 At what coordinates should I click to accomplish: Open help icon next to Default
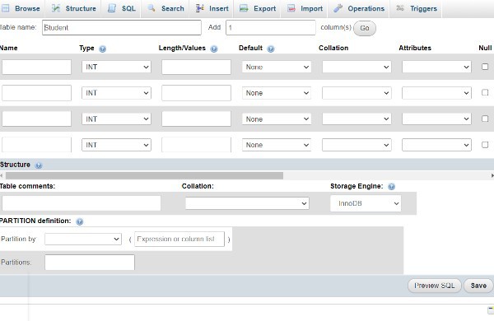tap(271, 49)
